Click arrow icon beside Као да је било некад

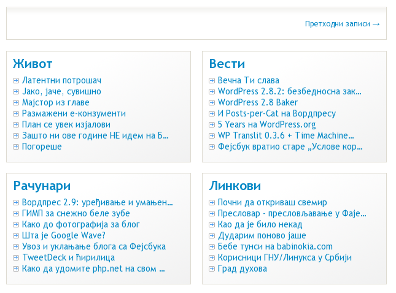212,225
